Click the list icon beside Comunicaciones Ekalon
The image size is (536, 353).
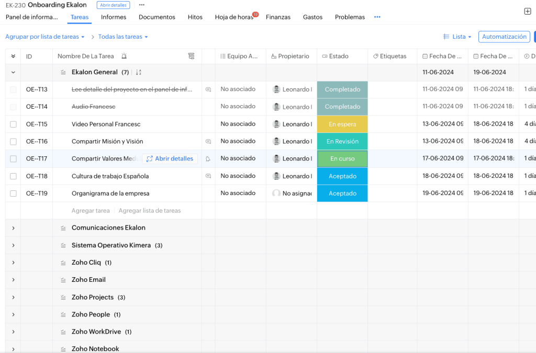pyautogui.click(x=63, y=228)
